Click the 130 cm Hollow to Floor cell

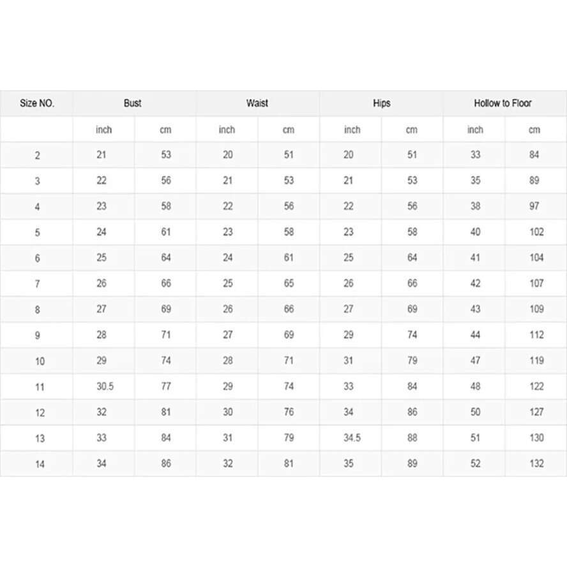point(536,438)
